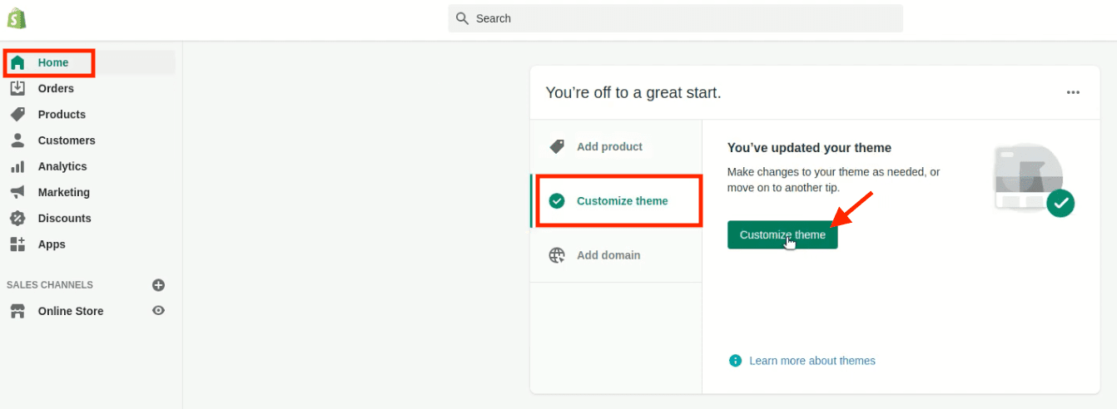Click the Shopify bag logo
This screenshot has width=1117, height=409.
pos(17,18)
